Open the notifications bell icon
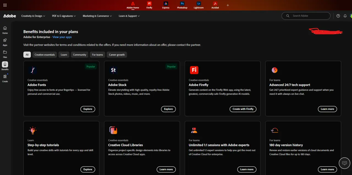Screen dimensions: 352x175 345,16
